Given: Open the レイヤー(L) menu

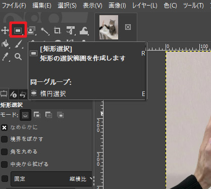Looking at the screenshot, I should click(x=145, y=6).
